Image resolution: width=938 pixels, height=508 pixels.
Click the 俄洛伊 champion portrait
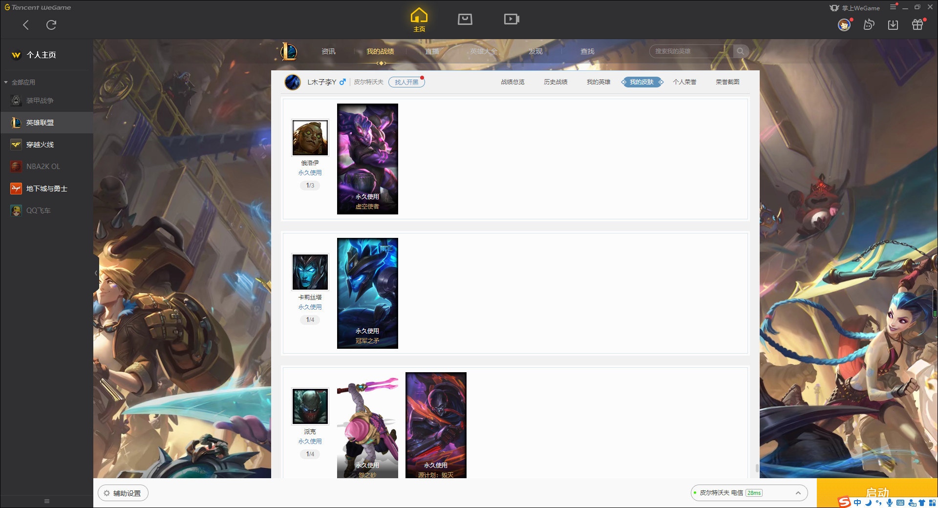[x=310, y=138]
